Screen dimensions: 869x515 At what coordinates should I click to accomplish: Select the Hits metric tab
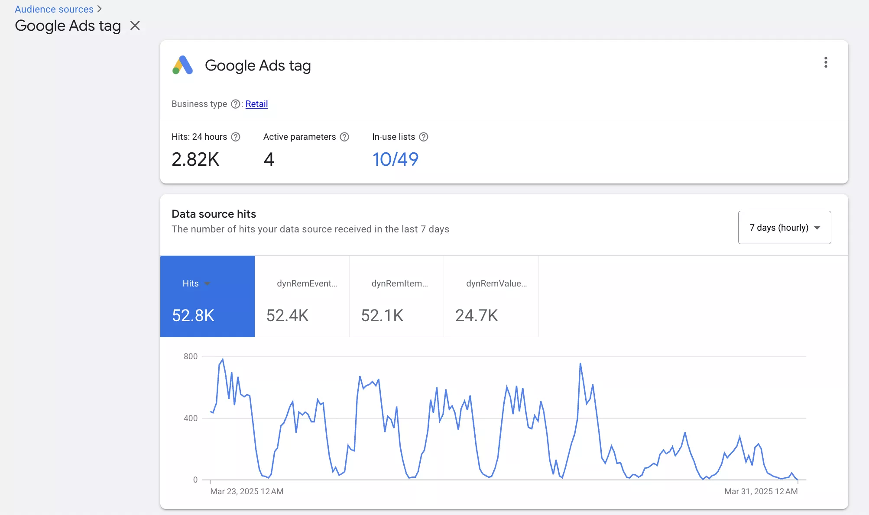(x=208, y=296)
